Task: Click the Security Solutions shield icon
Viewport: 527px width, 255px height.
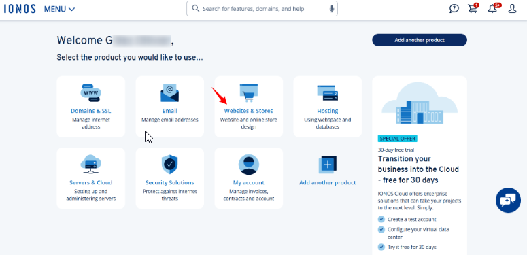Action: point(170,165)
